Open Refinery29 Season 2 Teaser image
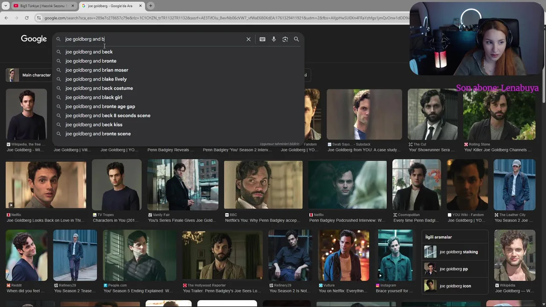 (x=75, y=255)
